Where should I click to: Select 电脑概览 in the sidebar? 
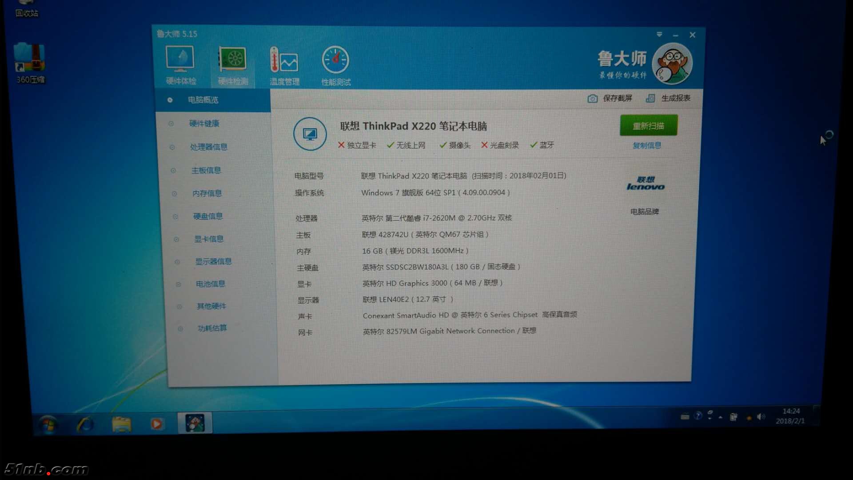pyautogui.click(x=203, y=100)
